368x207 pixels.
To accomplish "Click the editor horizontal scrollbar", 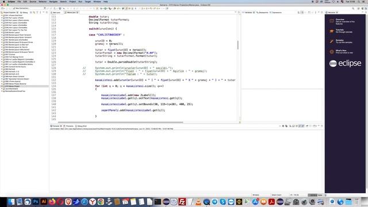I will (120, 122).
